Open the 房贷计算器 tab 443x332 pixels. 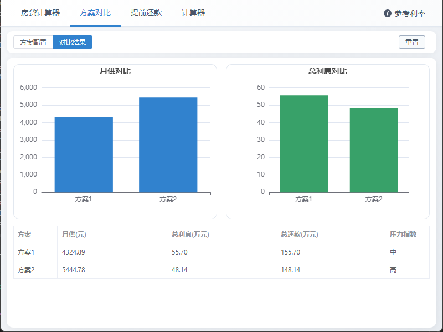click(40, 13)
